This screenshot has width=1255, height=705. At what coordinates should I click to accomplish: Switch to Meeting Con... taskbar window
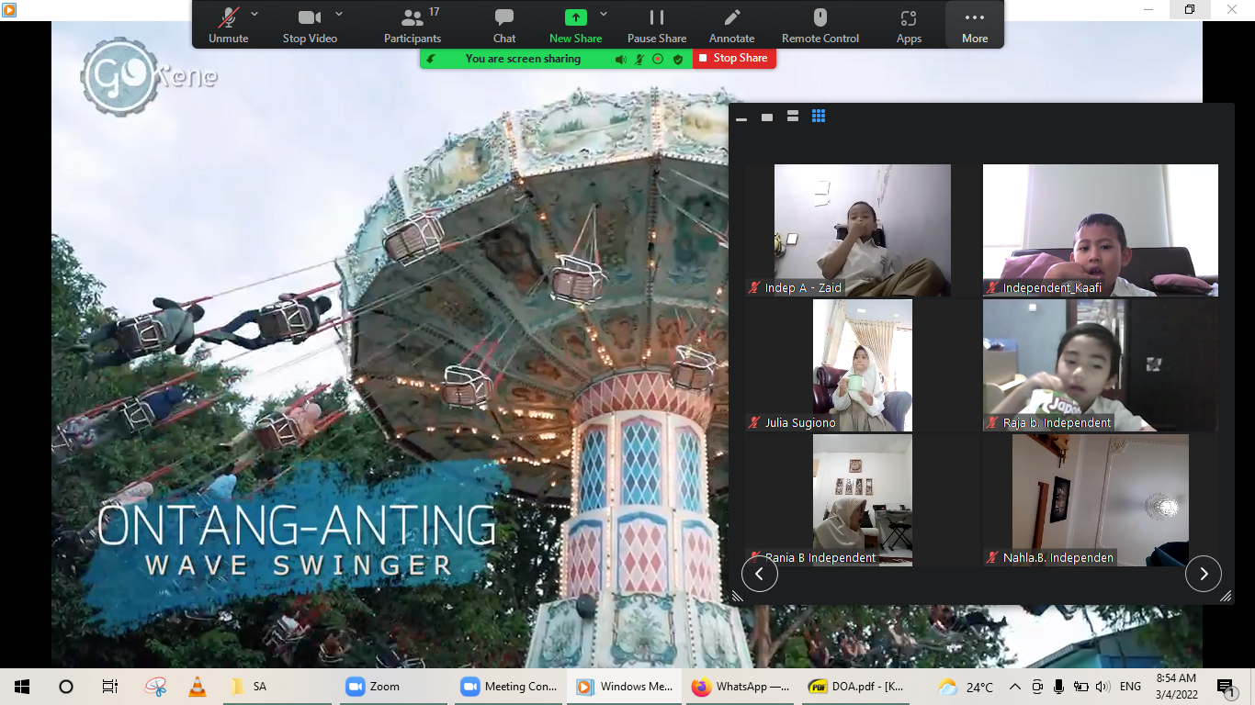pyautogui.click(x=511, y=687)
